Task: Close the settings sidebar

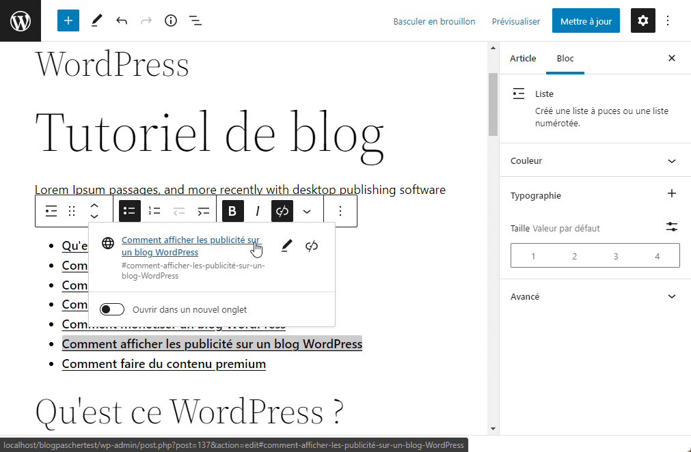Action: (672, 58)
